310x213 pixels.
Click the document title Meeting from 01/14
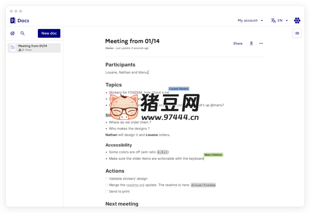point(132,41)
